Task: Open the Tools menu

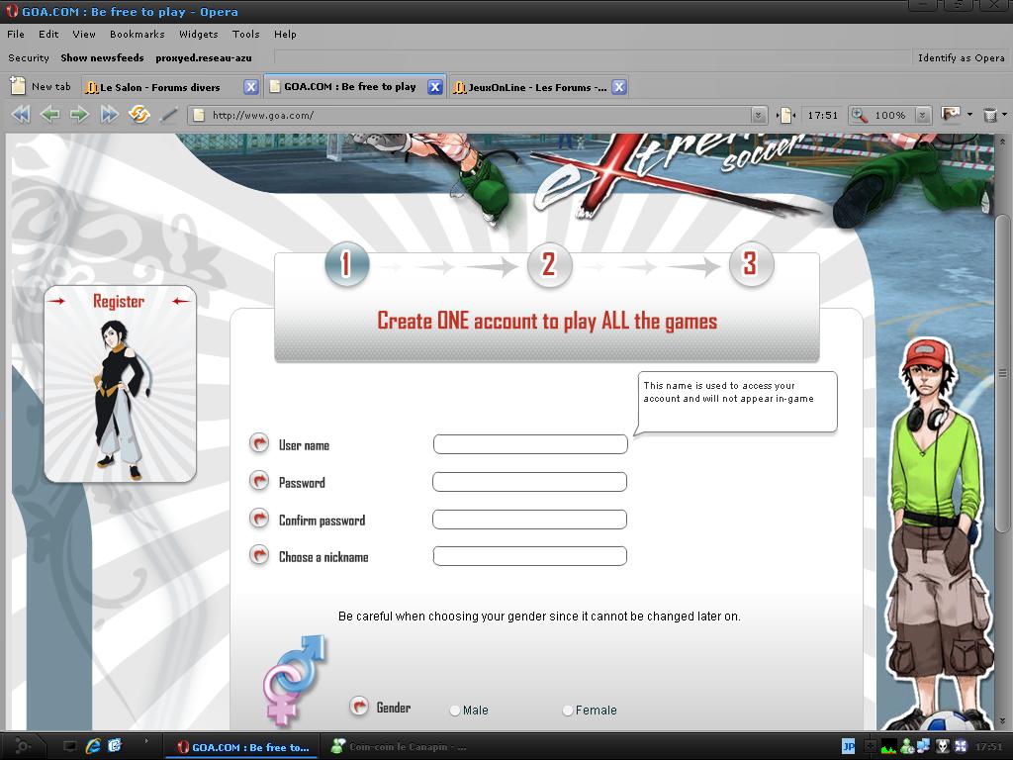Action: tap(246, 35)
